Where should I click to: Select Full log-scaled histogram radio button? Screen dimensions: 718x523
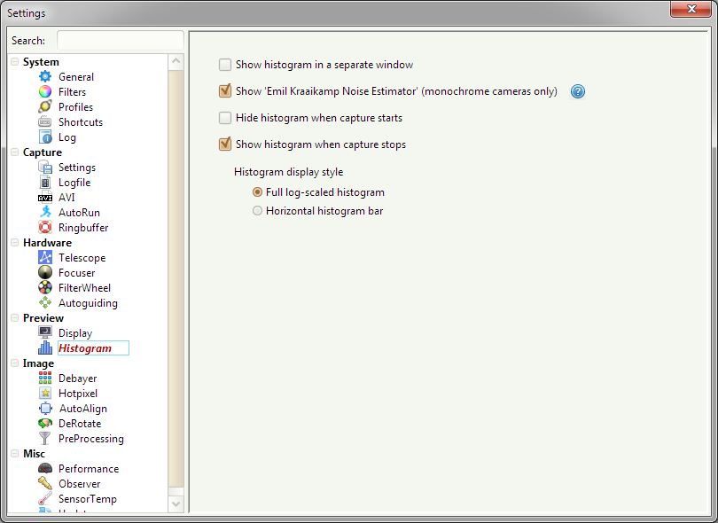[257, 192]
